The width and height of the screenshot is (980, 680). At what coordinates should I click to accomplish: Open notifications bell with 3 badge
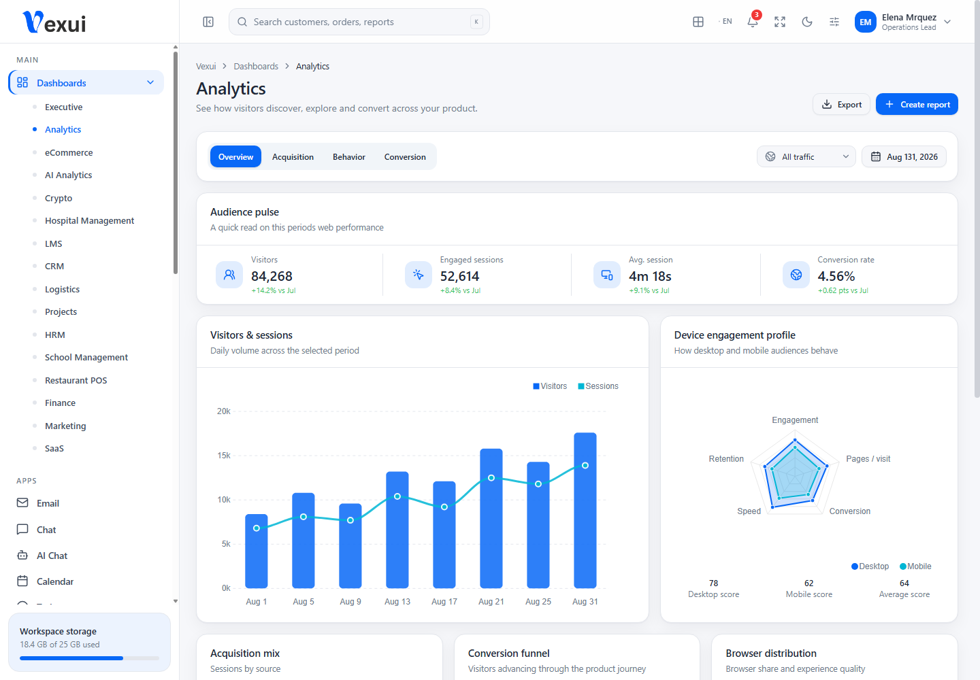(753, 22)
